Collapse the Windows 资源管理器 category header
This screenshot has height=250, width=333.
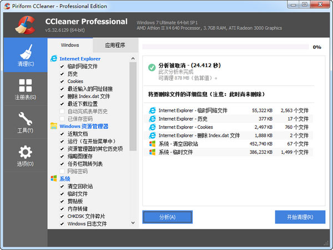point(83,126)
